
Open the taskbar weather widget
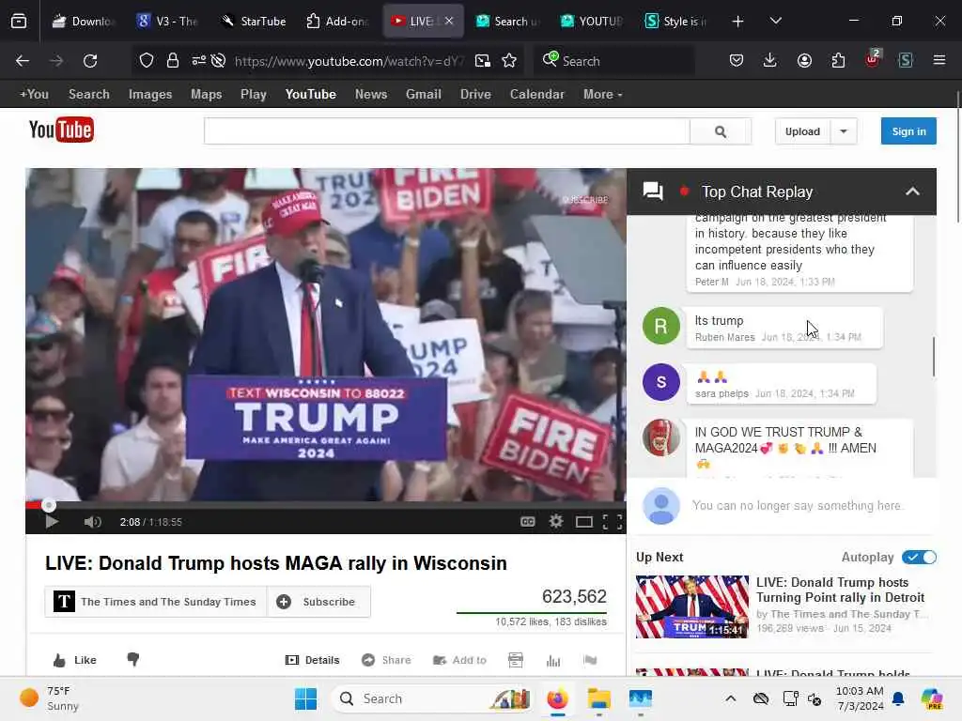49,698
